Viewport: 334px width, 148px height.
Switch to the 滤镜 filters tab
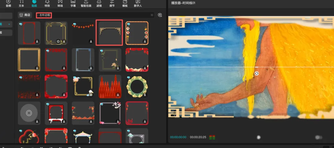click(99, 4)
